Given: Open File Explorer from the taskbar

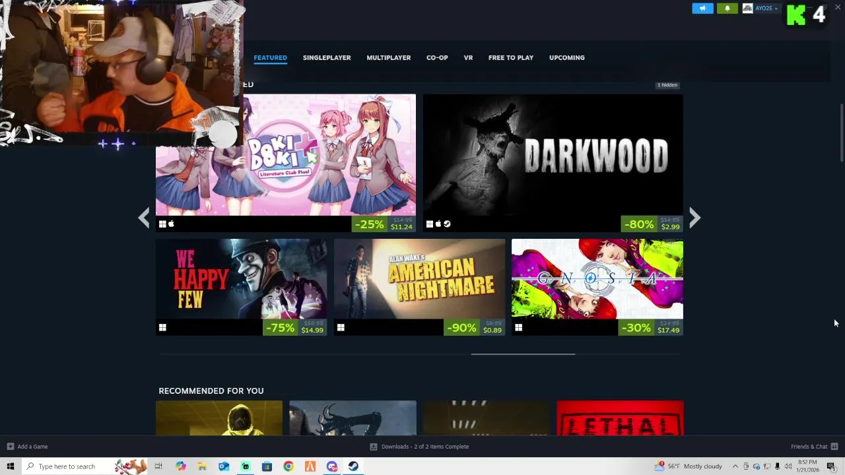Looking at the screenshot, I should click(202, 466).
